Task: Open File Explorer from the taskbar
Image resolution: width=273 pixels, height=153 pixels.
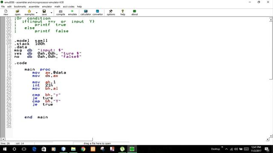Action: click(73, 149)
